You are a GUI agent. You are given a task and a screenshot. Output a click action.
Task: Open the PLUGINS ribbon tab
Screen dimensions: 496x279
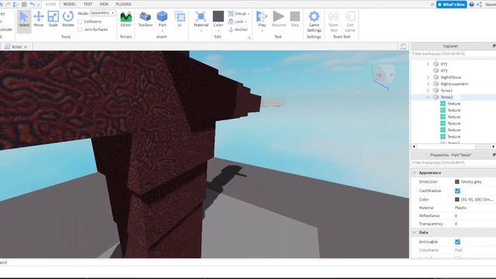coord(123,4)
